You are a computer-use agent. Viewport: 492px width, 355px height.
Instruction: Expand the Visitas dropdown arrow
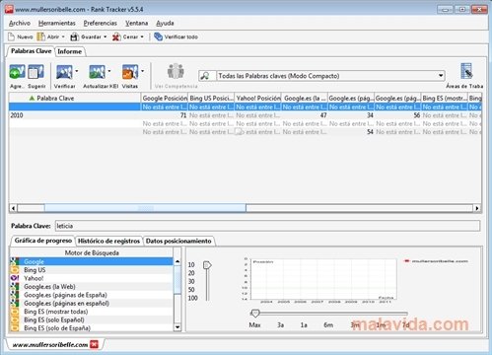(x=143, y=71)
